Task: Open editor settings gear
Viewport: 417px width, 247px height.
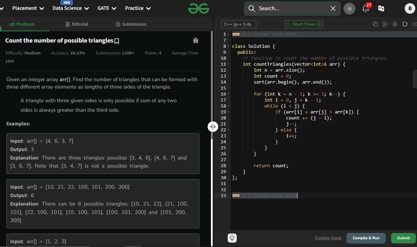Action: (x=395, y=24)
